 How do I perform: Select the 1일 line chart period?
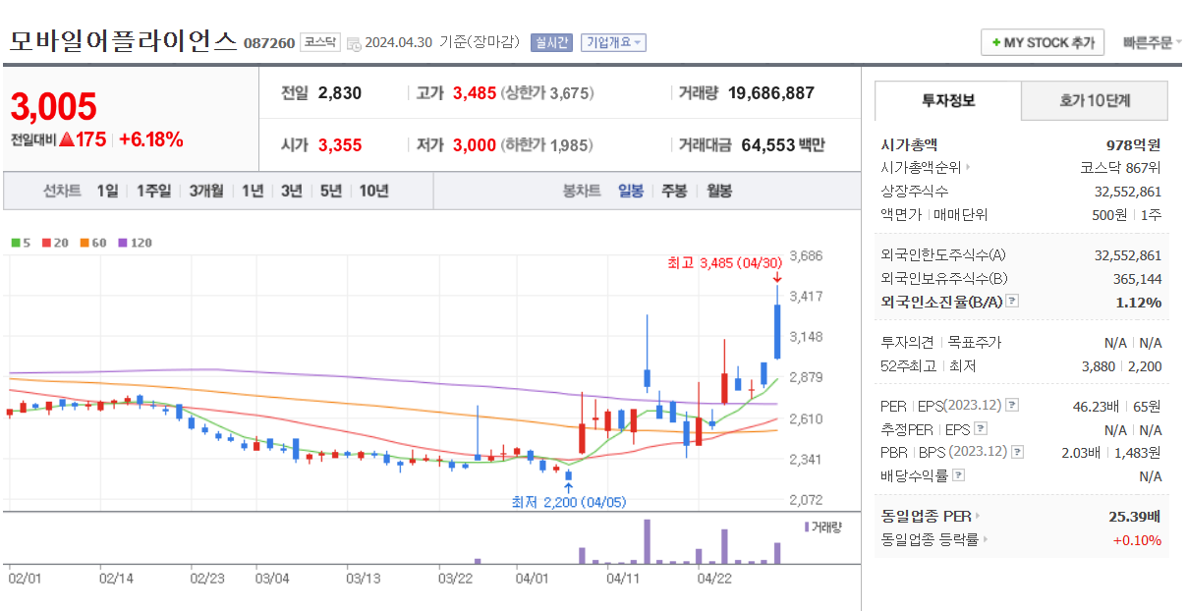click(x=107, y=191)
